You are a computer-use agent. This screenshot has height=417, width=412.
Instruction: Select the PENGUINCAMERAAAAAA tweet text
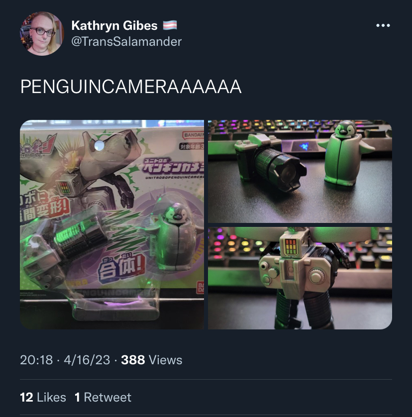131,87
